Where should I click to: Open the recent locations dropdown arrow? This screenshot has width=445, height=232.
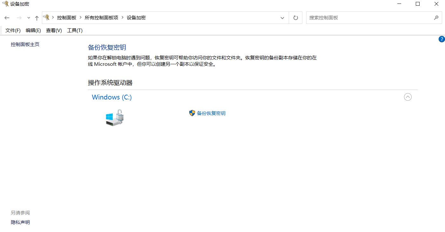(28, 18)
